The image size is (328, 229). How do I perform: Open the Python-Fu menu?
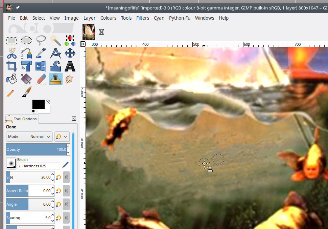click(180, 18)
